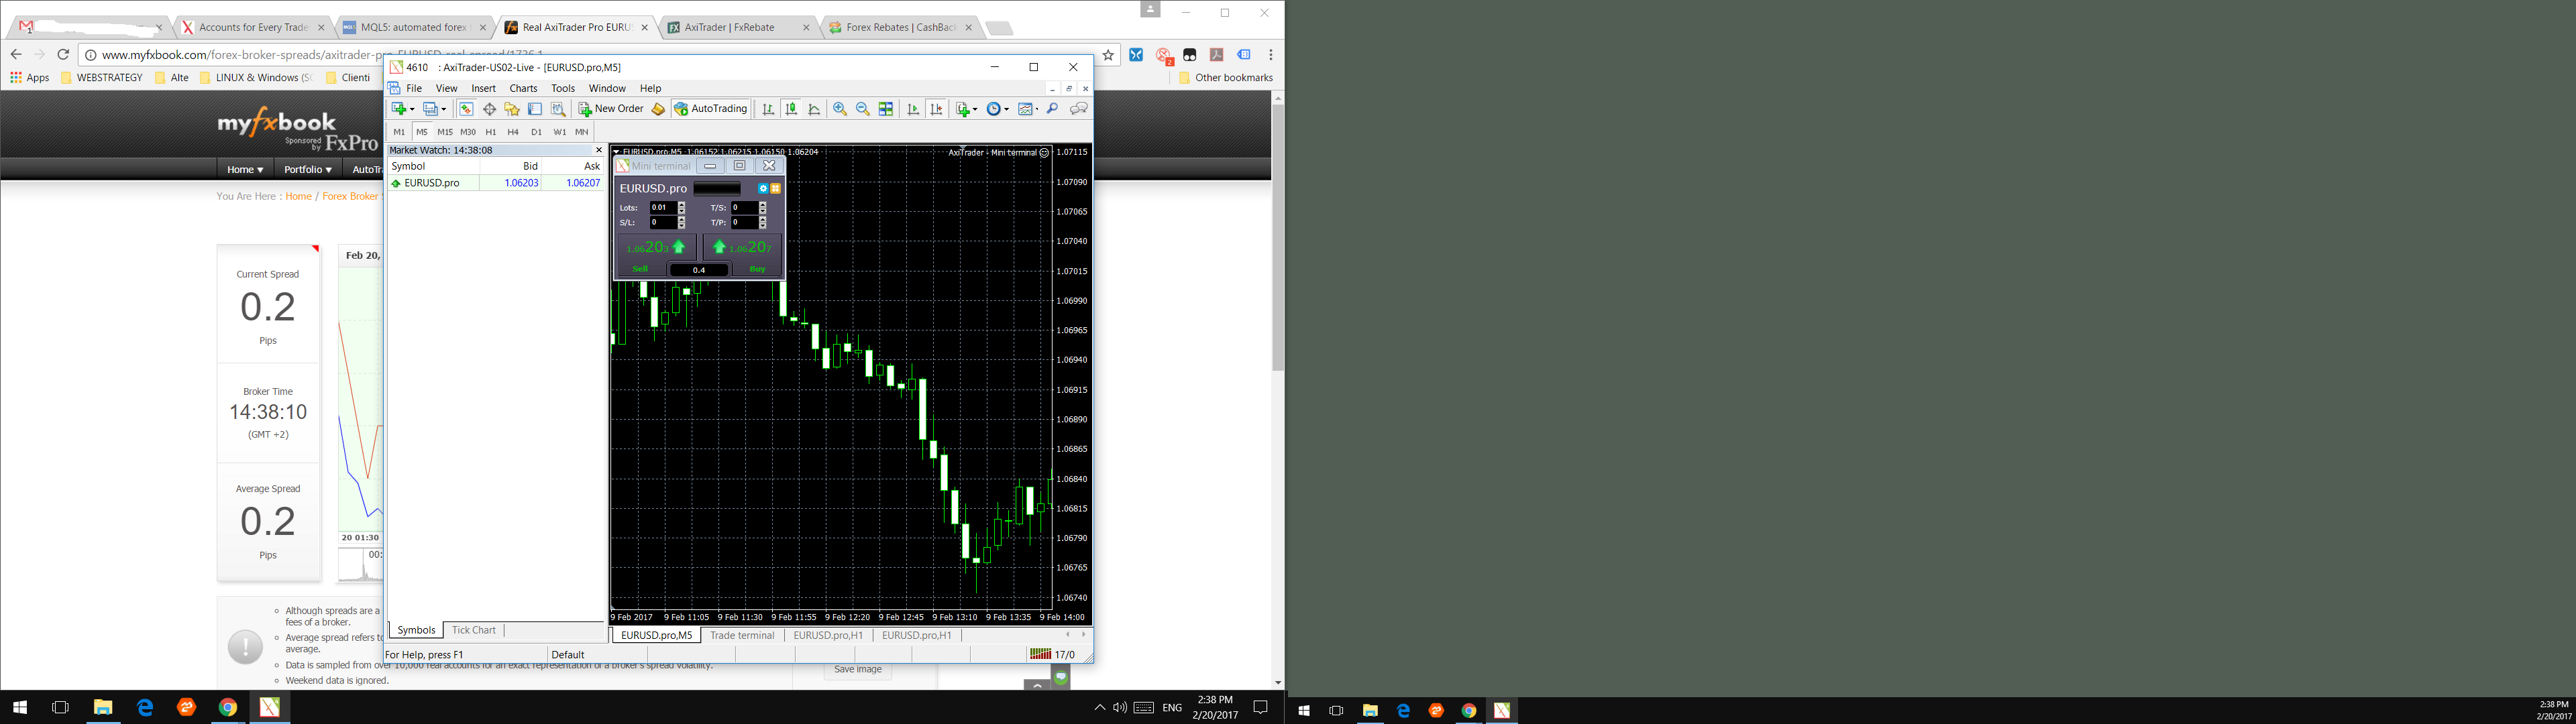
Task: Click the S/L input field
Action: (663, 222)
